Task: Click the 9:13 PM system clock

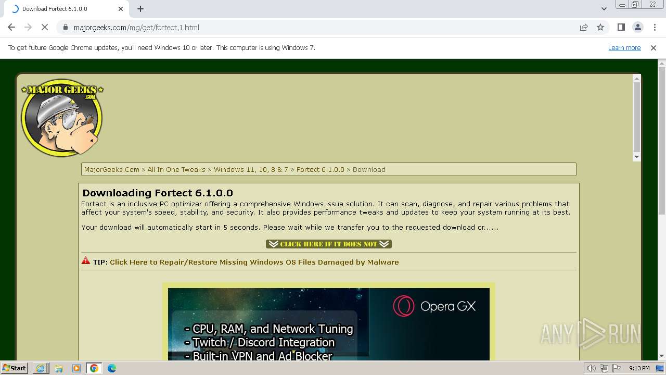Action: pos(639,368)
